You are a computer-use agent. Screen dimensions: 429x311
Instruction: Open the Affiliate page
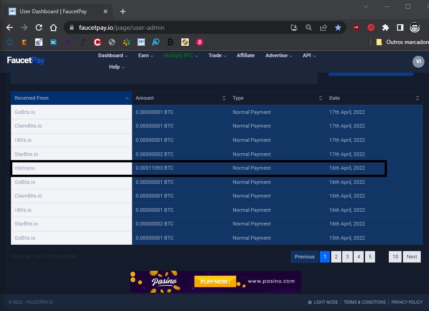pyautogui.click(x=245, y=56)
